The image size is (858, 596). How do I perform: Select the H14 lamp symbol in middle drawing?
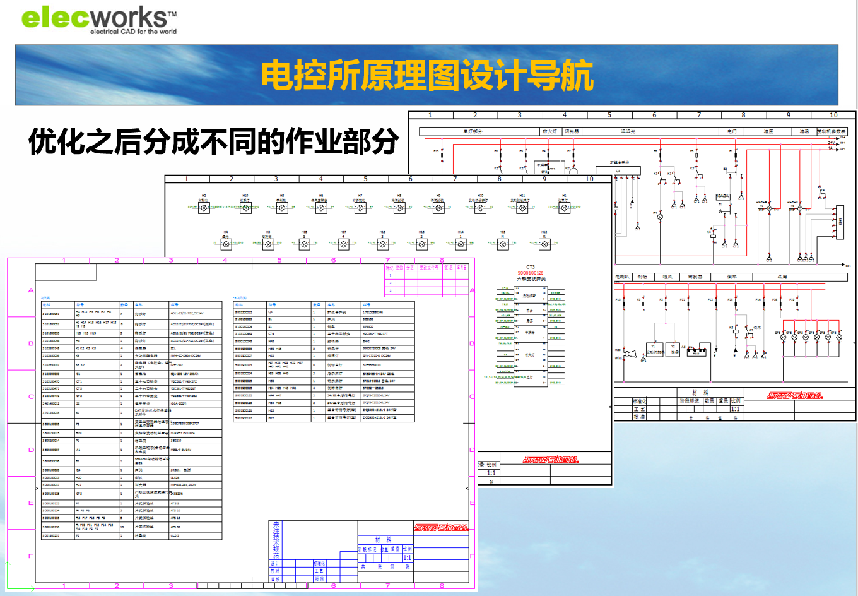coord(461,243)
